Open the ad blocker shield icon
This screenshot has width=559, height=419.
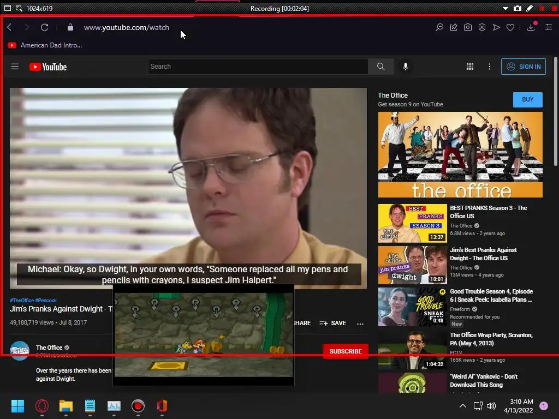482,27
